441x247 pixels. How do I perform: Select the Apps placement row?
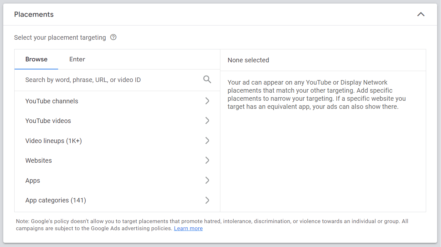(x=32, y=180)
